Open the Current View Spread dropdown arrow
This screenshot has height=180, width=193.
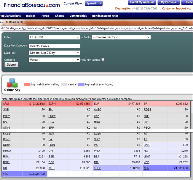click(x=100, y=3)
